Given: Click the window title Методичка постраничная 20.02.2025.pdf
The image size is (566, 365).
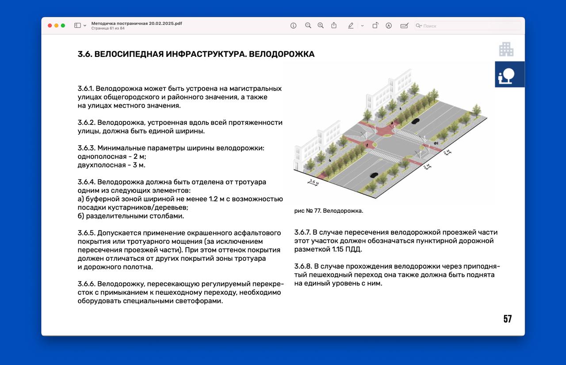Looking at the screenshot, I should pos(137,23).
